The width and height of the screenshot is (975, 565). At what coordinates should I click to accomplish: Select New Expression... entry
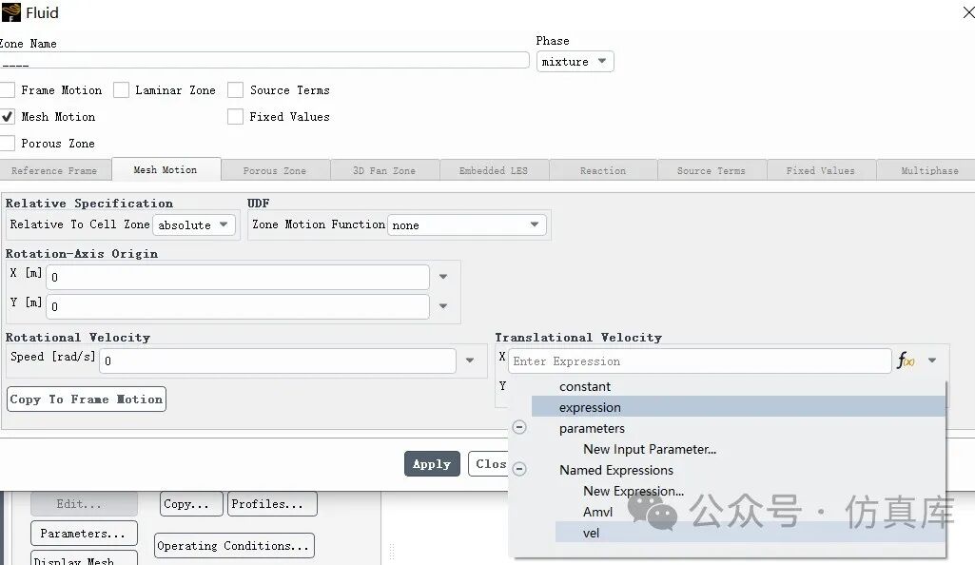click(634, 491)
